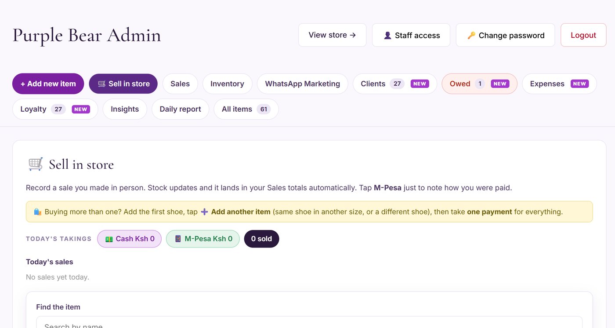
Task: Click the 61 count badge on All items
Action: 264,109
